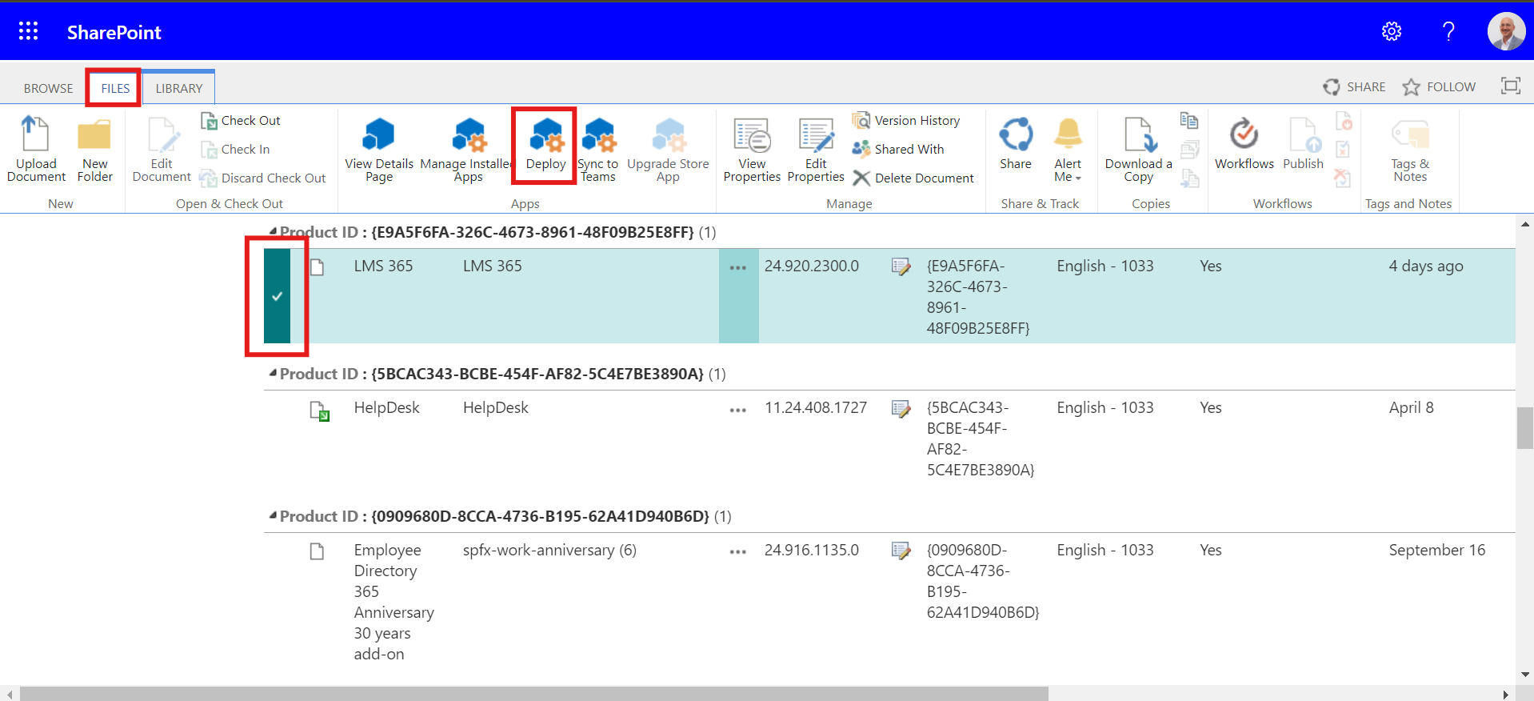Viewport: 1534px width, 701px height.
Task: Open the LMS 365 title link
Action: pyautogui.click(x=384, y=266)
